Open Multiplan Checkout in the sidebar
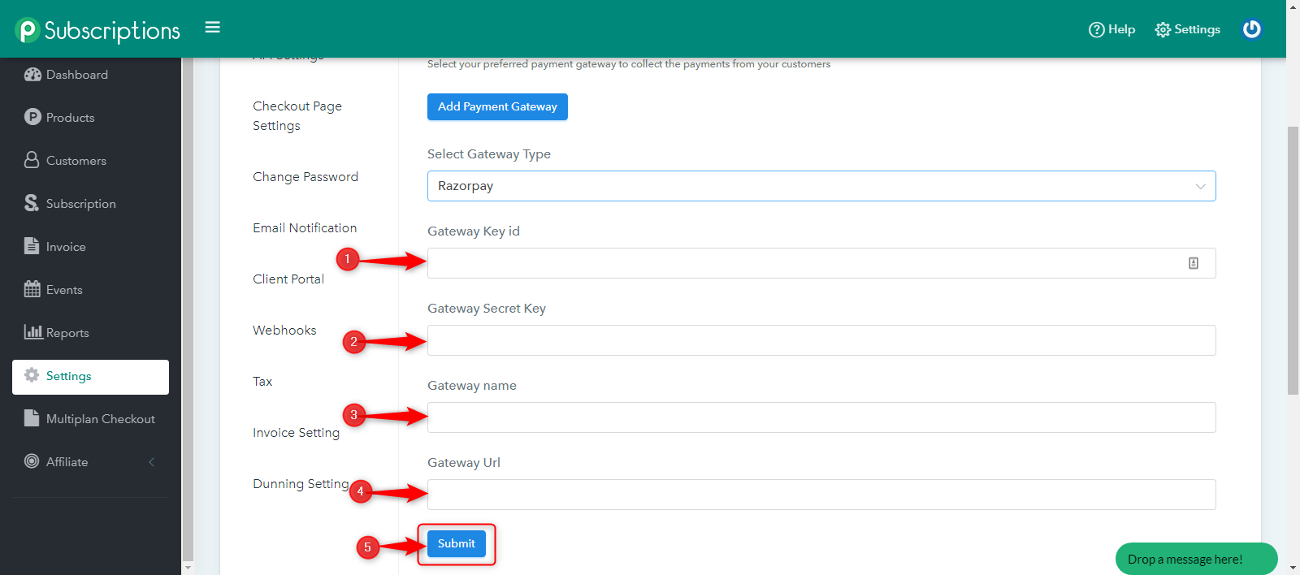The width and height of the screenshot is (1300, 575). click(x=90, y=419)
